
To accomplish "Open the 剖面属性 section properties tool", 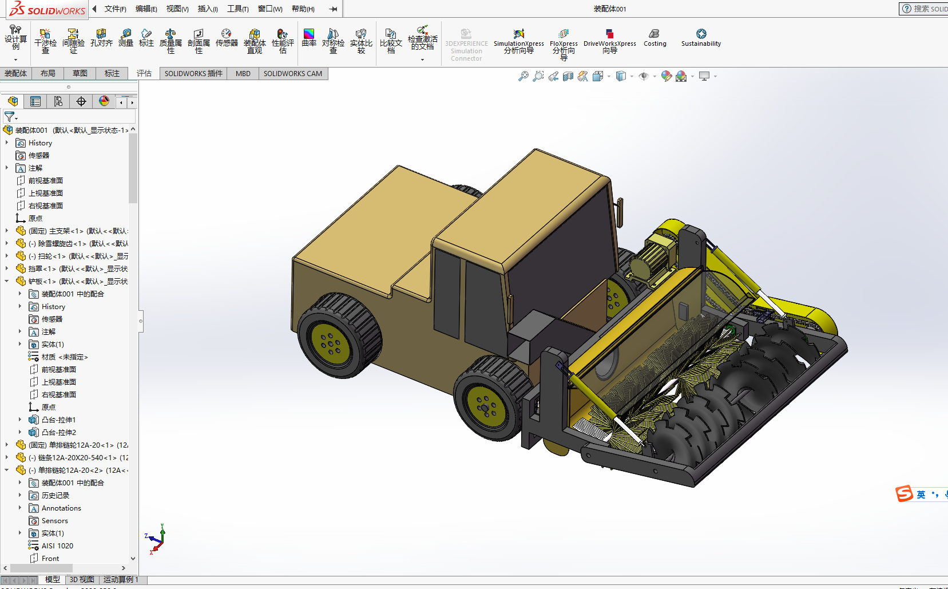I will pos(199,41).
